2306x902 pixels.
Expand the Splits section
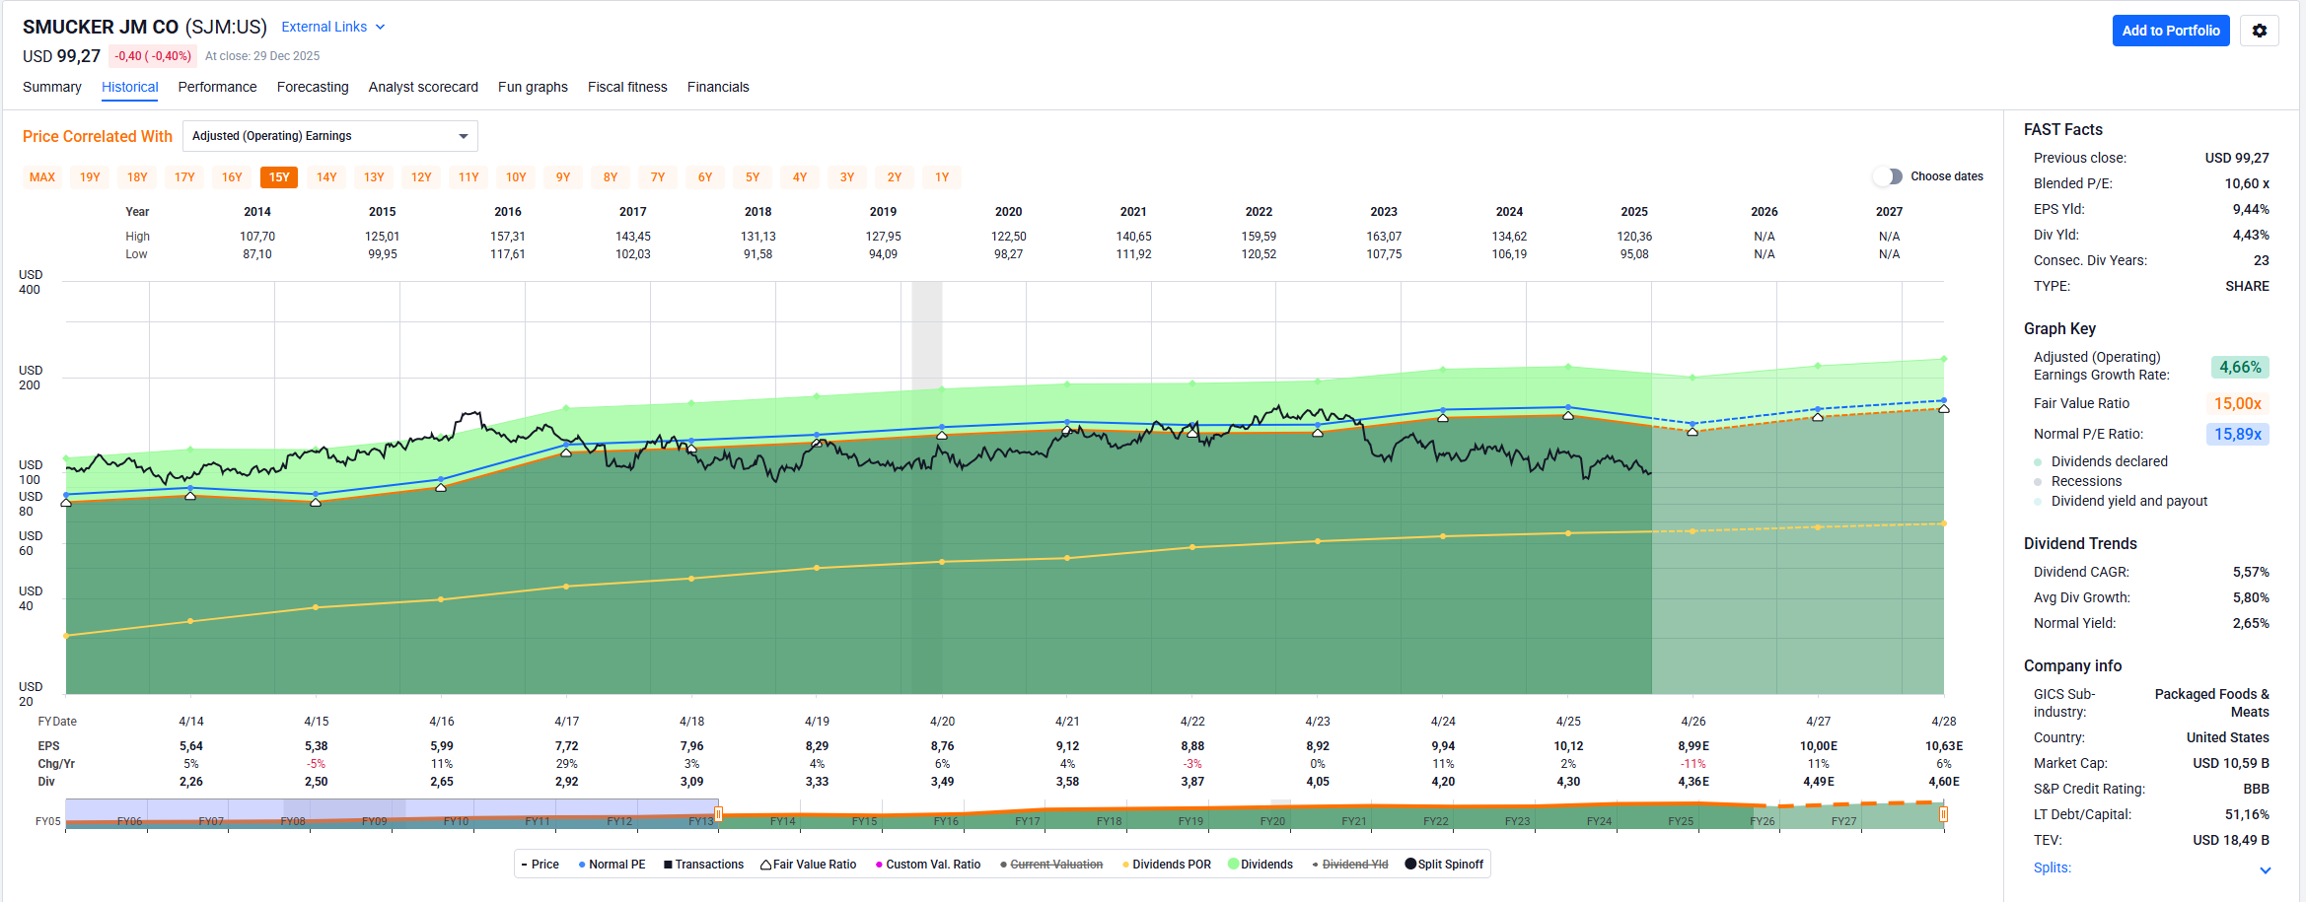(x=2265, y=869)
